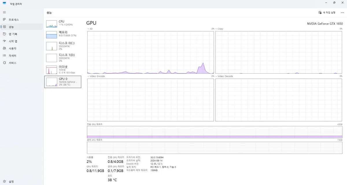The width and height of the screenshot is (347, 185).
Task: Click the CPU 11% 4.24GHz text
Action: coord(66,25)
